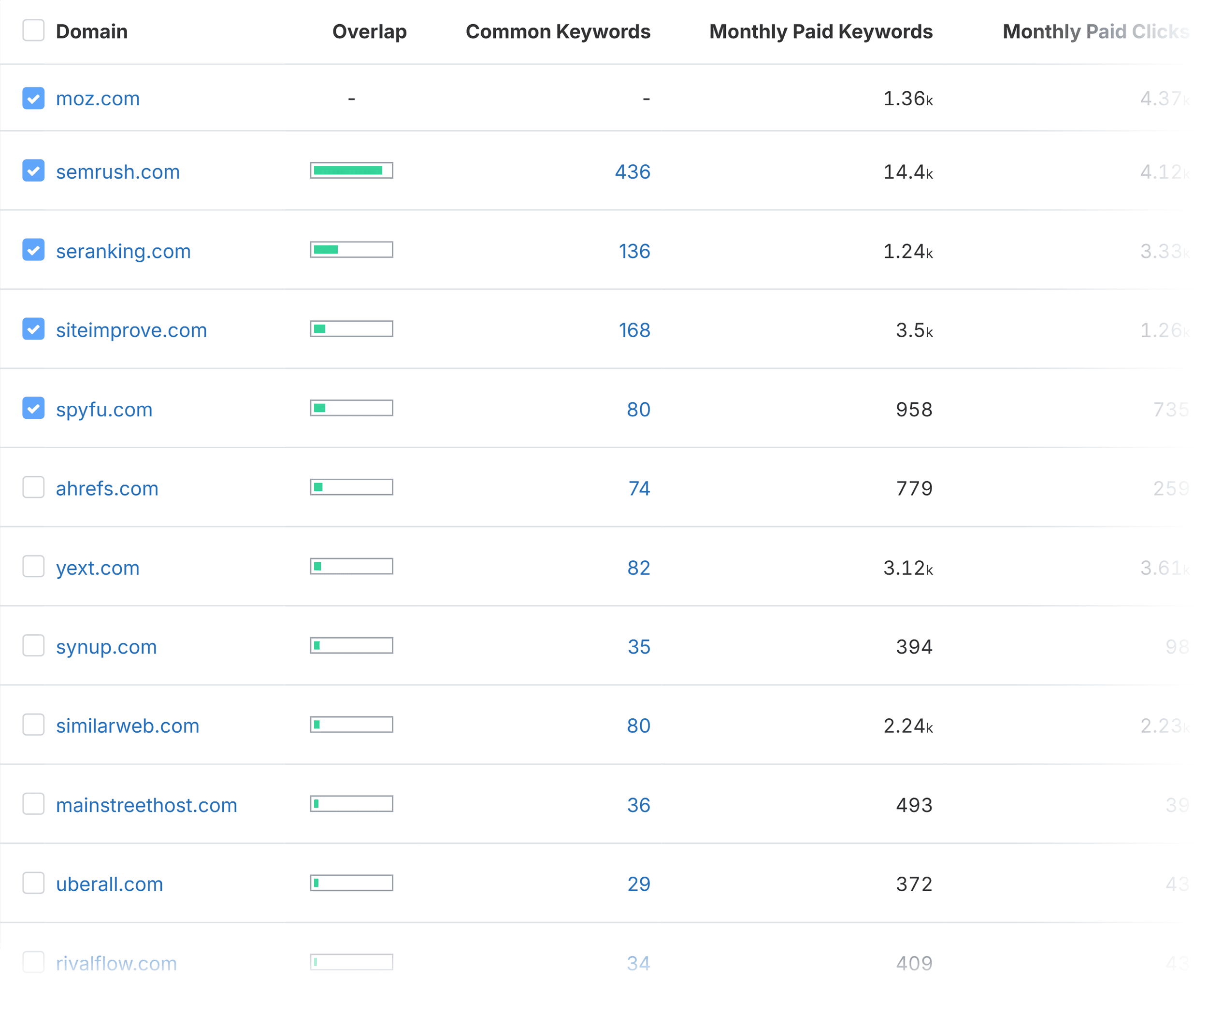The image size is (1208, 1011).
Task: View 82 common keywords for yext.com
Action: click(638, 568)
